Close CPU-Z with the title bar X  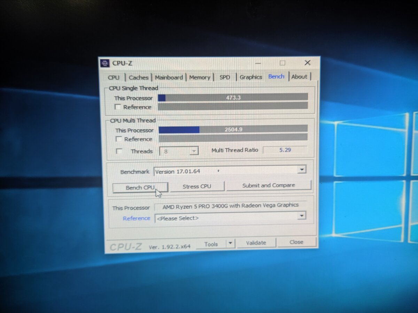point(307,63)
